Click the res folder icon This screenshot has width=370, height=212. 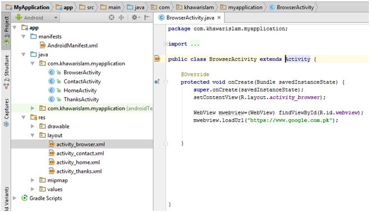34,117
